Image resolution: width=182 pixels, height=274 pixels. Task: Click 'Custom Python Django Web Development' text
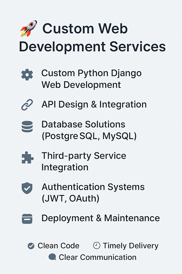(92, 79)
